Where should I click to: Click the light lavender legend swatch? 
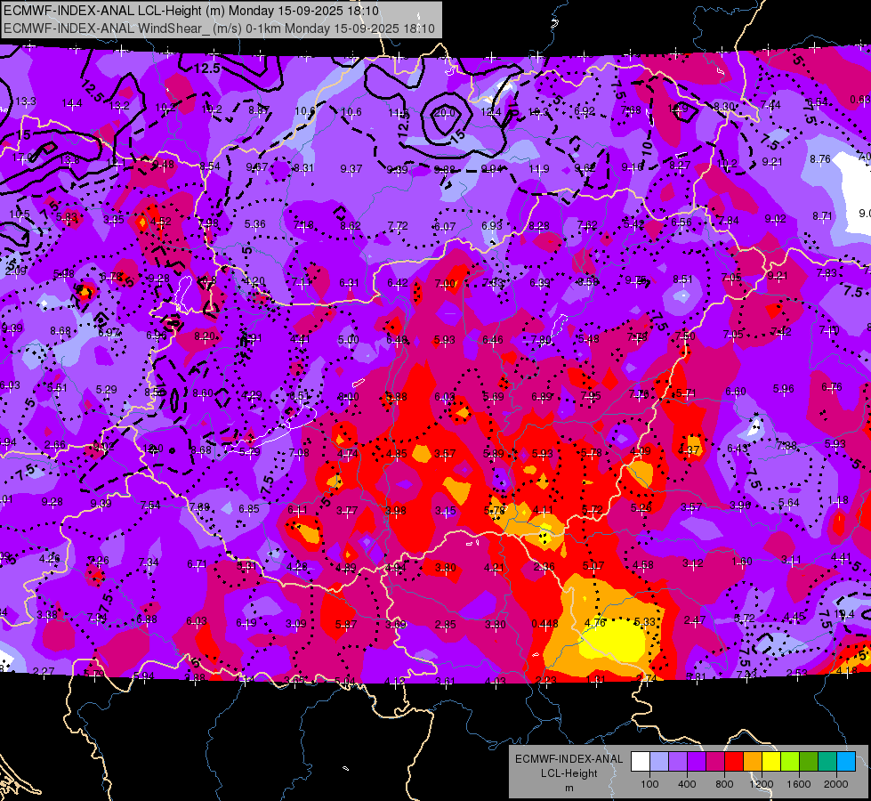[x=659, y=762]
